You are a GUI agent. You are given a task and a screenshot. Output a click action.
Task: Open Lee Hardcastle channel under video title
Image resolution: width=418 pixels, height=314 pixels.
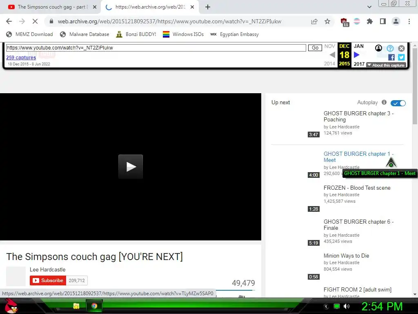coord(47,270)
